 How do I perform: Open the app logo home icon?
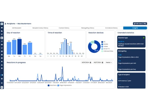(2, 24)
